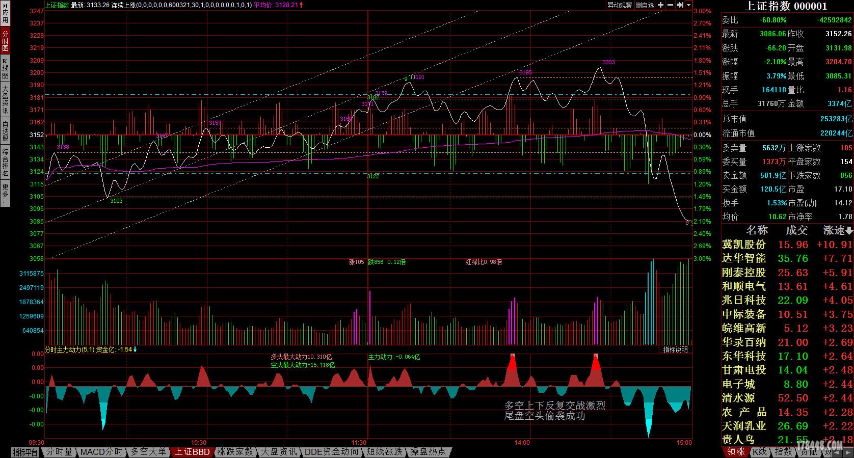Select stock row 和顺电气

(787, 286)
